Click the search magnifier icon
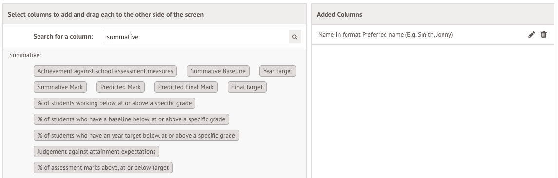The image size is (558, 178). (x=295, y=37)
